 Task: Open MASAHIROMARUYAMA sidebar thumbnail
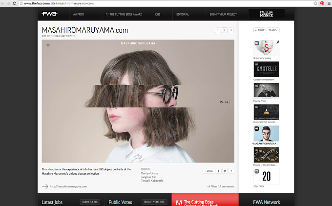point(267,133)
